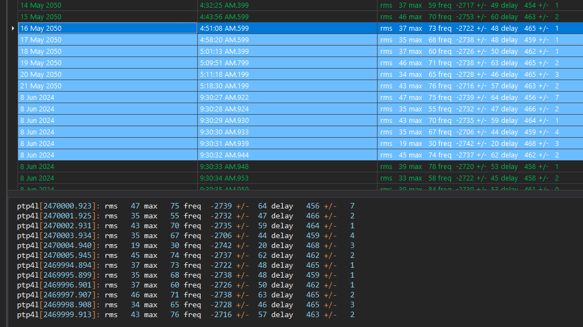This screenshot has height=327, width=583.
Task: Click time cell 9:30:33 AM.948
Action: [x=288, y=167]
